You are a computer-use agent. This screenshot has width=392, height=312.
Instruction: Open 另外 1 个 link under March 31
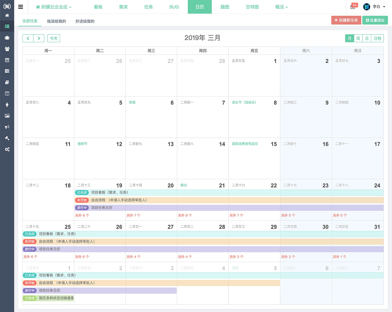tap(340, 257)
